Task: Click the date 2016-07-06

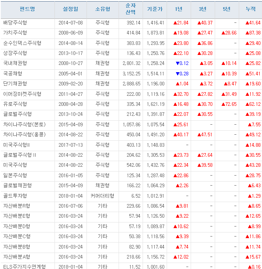Action: 71,206
